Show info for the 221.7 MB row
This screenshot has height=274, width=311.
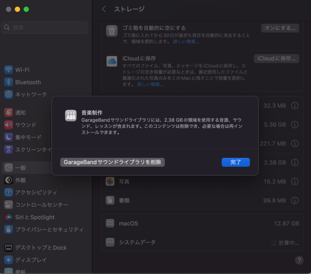coord(295,143)
